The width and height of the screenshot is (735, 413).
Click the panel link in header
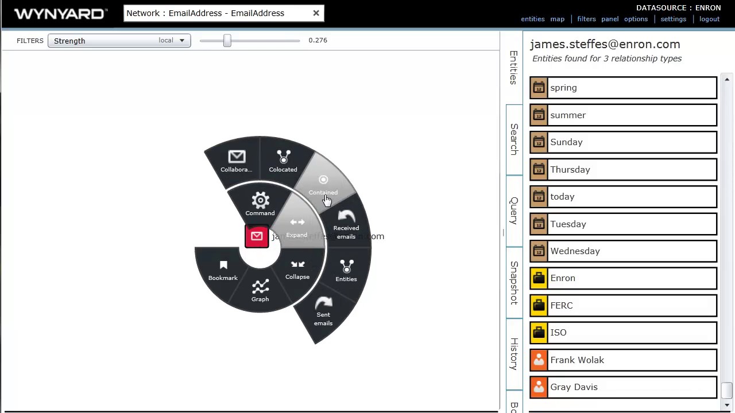610,19
